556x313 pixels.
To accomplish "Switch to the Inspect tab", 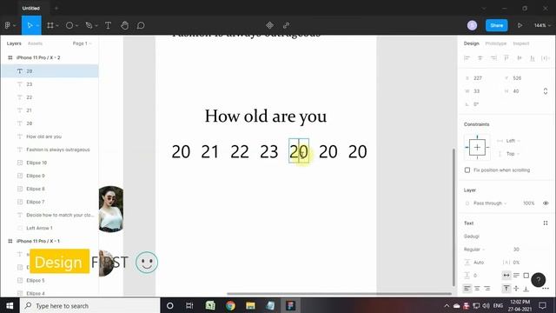I will (521, 43).
